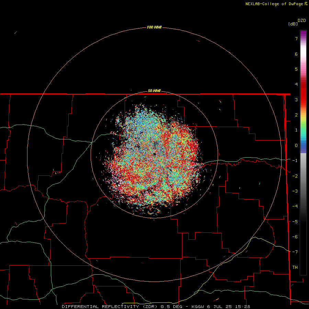Screen dimensions: 309x309
Task: Click the [dB] unit label
Action: 293,24
